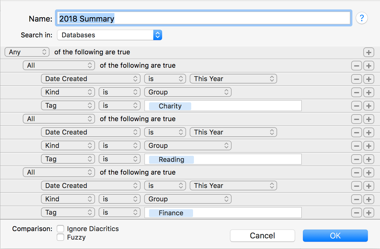This screenshot has width=380, height=249.
Task: Add a rule after the Charity tag row
Action: pos(368,106)
